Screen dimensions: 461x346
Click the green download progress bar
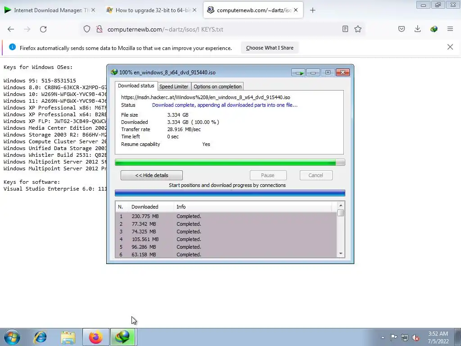[230, 162]
